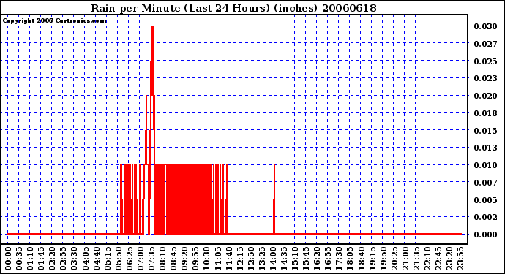Click the 23:55 time axis label
Screen dimensions: 505x274
(460, 259)
